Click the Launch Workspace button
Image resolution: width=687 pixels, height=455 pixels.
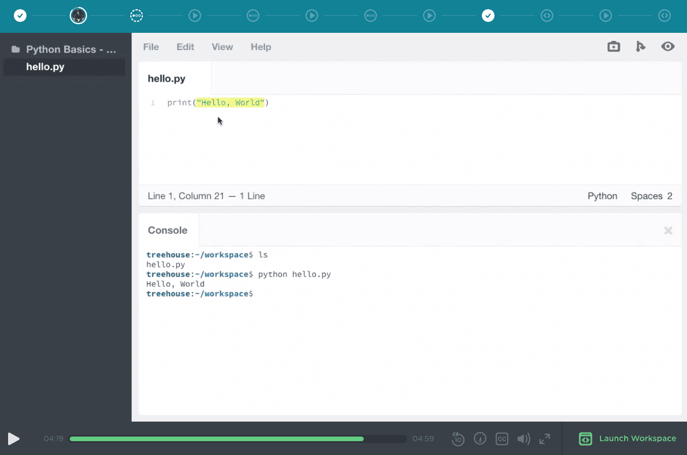tap(628, 439)
